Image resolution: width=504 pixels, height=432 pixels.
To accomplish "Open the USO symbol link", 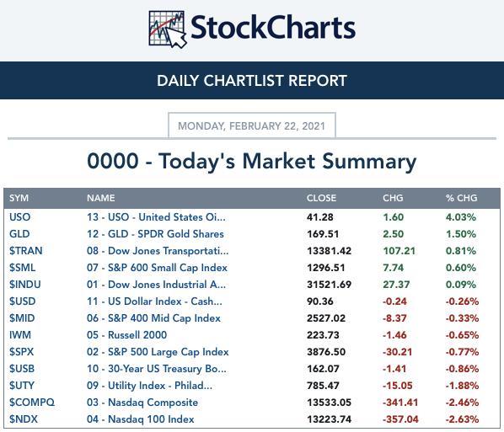I will tap(20, 217).
